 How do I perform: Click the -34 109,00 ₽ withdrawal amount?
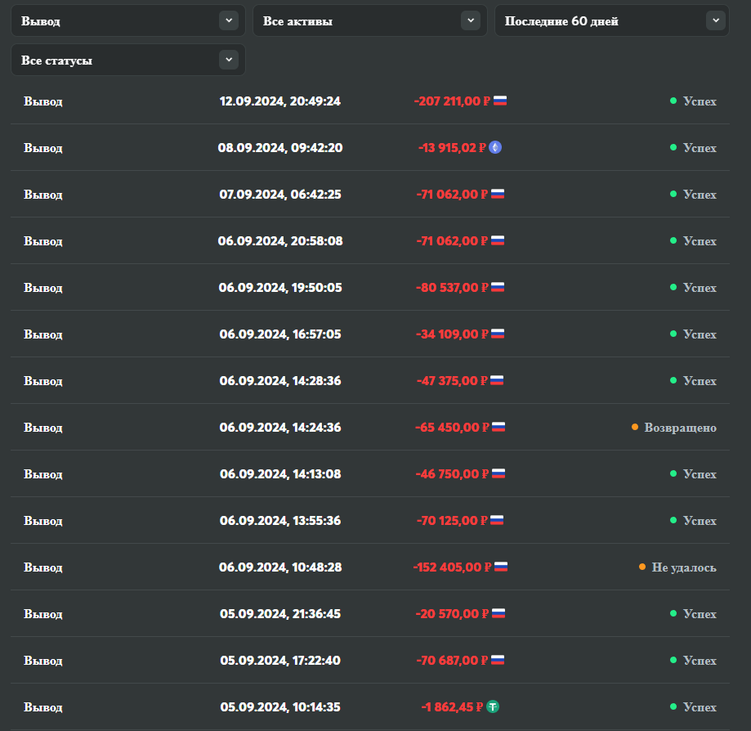[x=451, y=334]
